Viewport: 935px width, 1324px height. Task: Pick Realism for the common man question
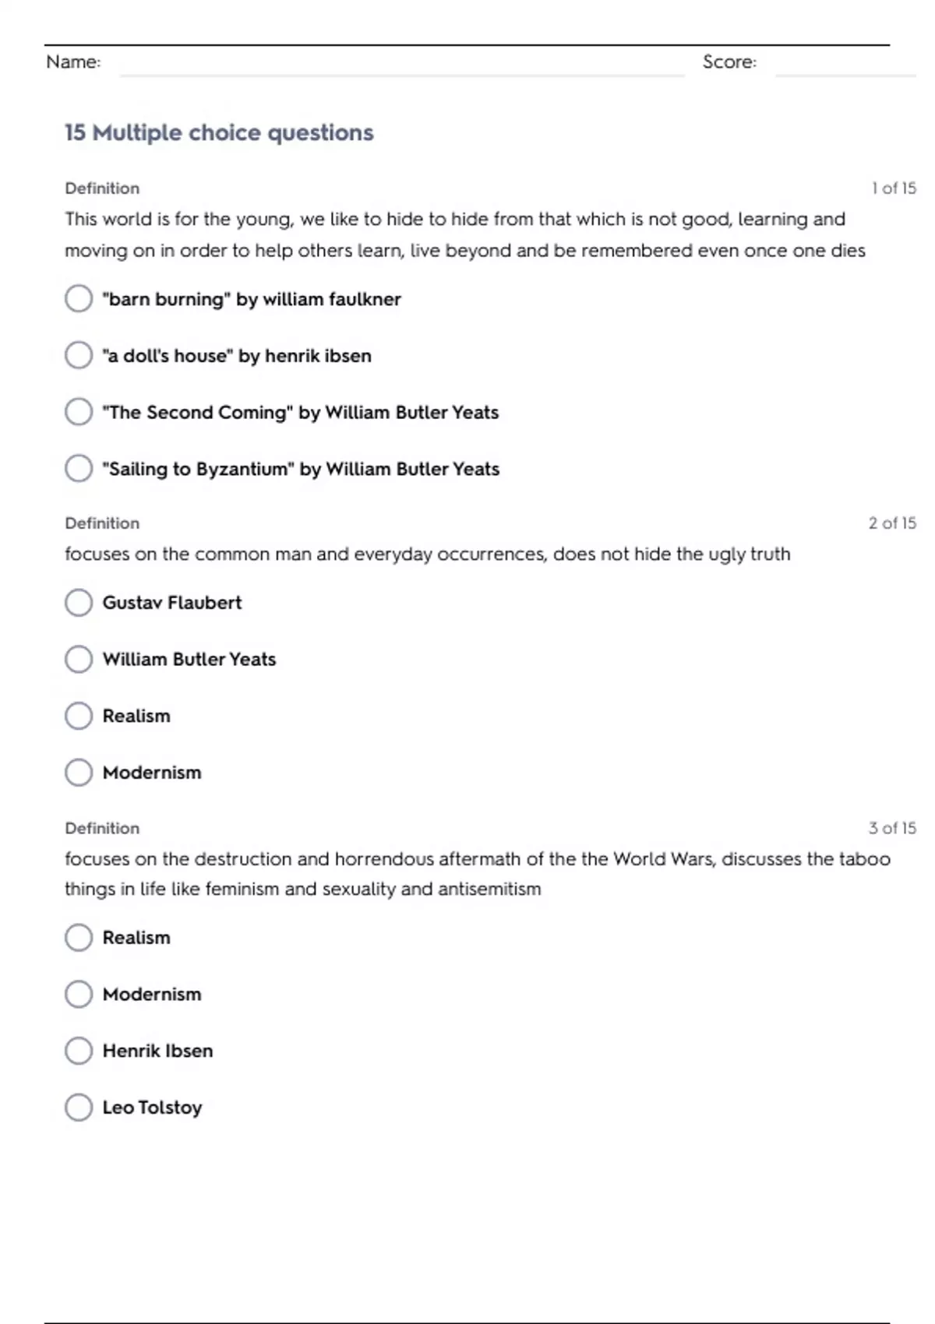pos(79,716)
